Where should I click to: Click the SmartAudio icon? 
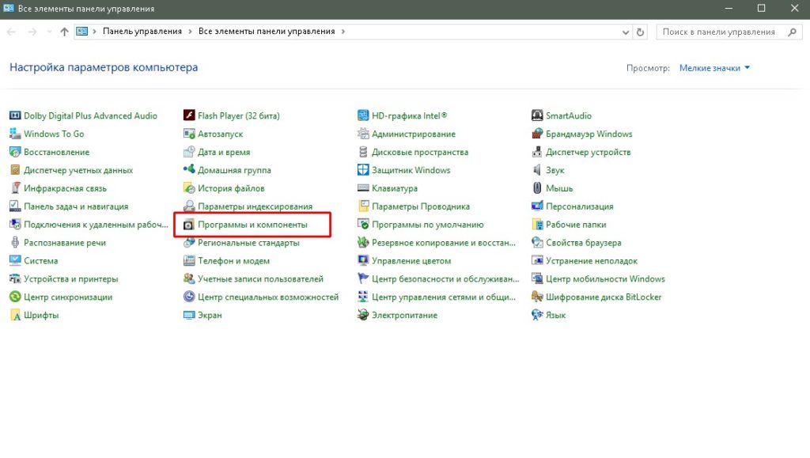[x=537, y=115]
